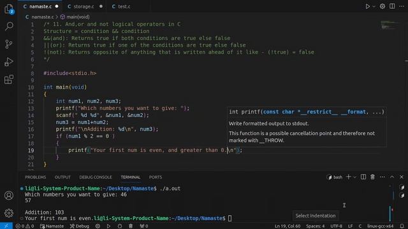
Task: Click the status bar trash icon
Action: pyautogui.click(x=131, y=226)
